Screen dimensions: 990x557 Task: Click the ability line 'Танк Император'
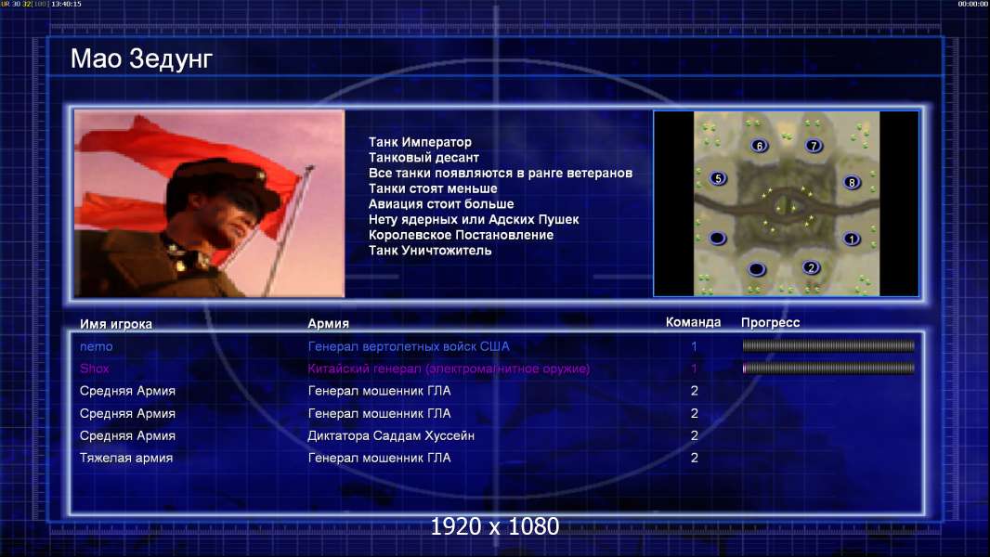[x=420, y=142]
